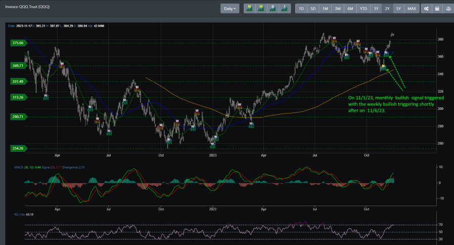Click the 290.71 price level tag
Image resolution: width=454 pixels, height=245 pixels.
tap(18, 117)
